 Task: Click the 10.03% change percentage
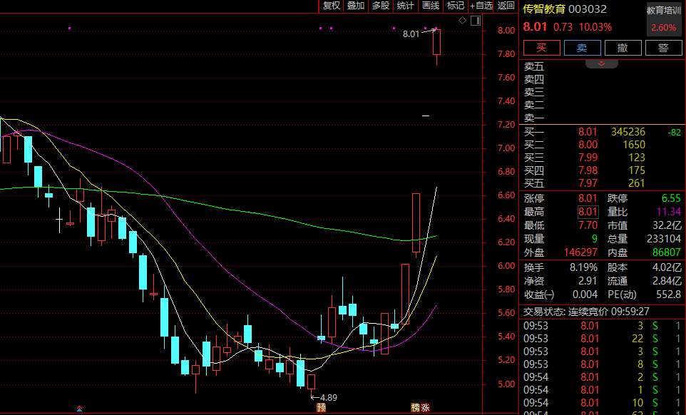pyautogui.click(x=595, y=27)
